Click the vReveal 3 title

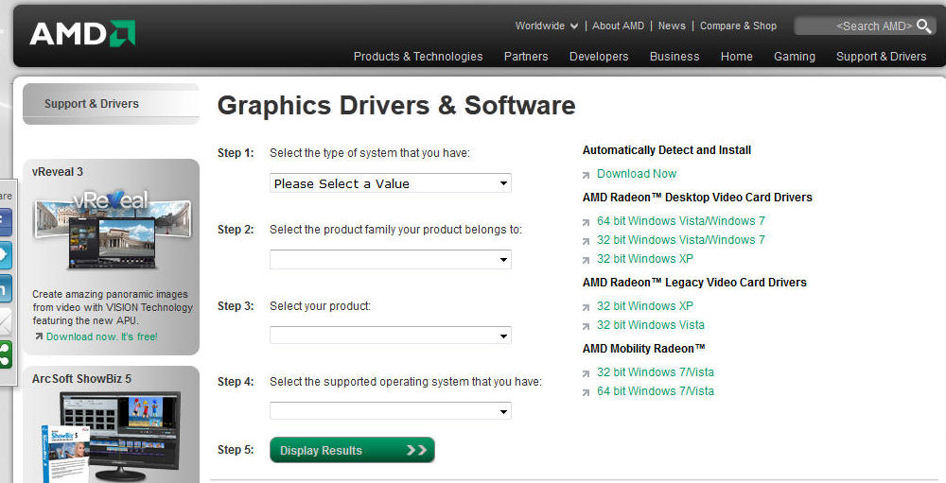click(x=58, y=172)
